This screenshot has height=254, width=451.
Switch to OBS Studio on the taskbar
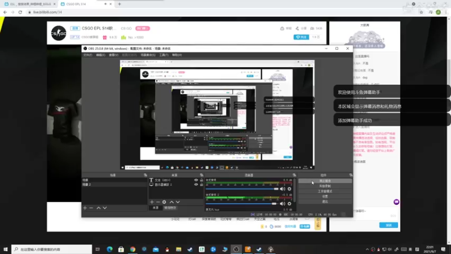236,249
